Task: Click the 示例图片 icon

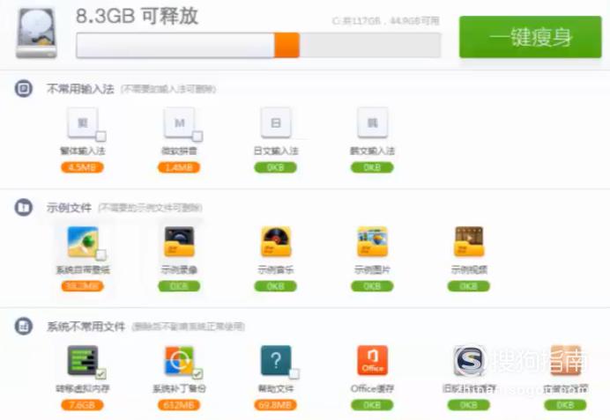Action: click(x=372, y=241)
